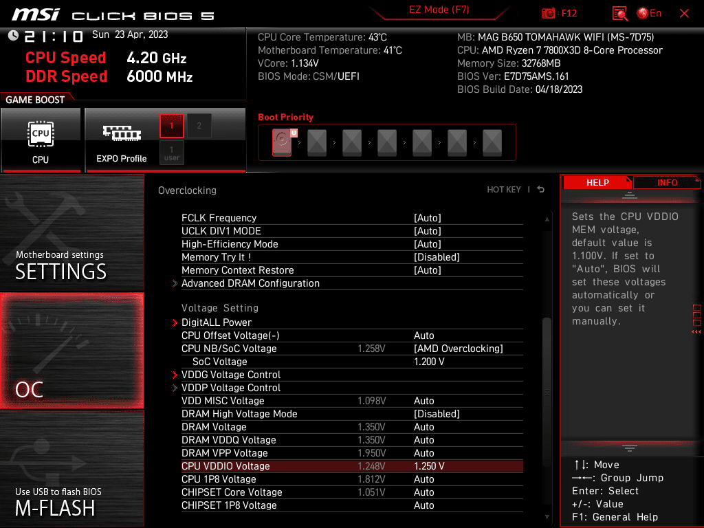
Task: Click the settings list scrollbar thumb
Action: point(547,391)
